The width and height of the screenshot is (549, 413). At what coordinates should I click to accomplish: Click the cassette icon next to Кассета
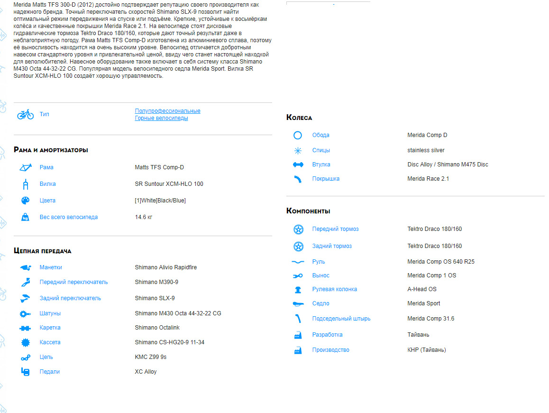point(26,342)
